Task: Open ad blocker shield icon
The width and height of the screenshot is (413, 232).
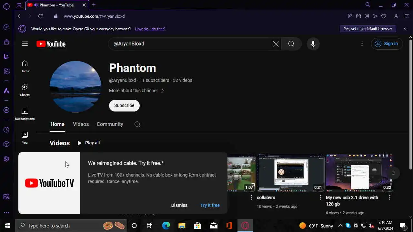Action: (x=367, y=16)
